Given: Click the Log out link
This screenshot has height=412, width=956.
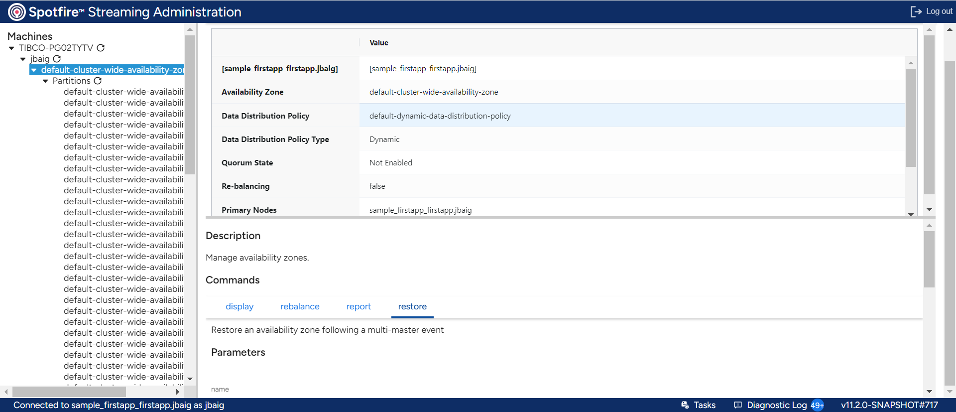Looking at the screenshot, I should point(939,11).
